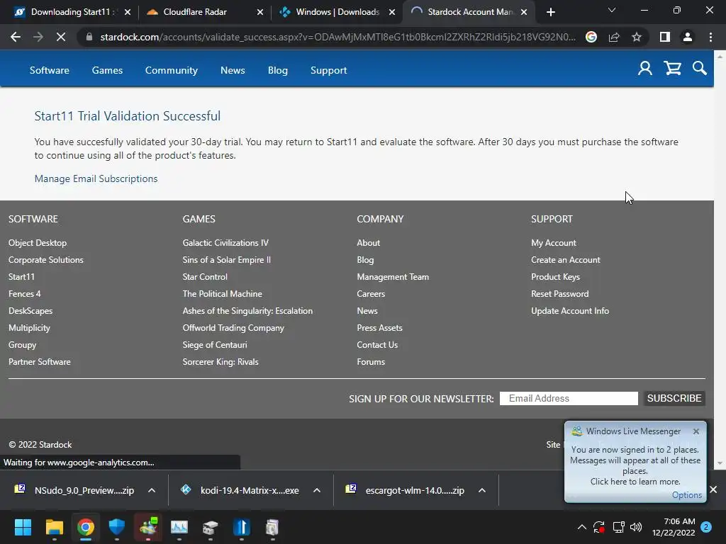
Task: Click Manage Email Subscriptions link
Action: pos(96,178)
